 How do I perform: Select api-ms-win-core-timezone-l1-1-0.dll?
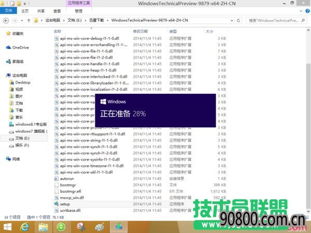pos(92,166)
